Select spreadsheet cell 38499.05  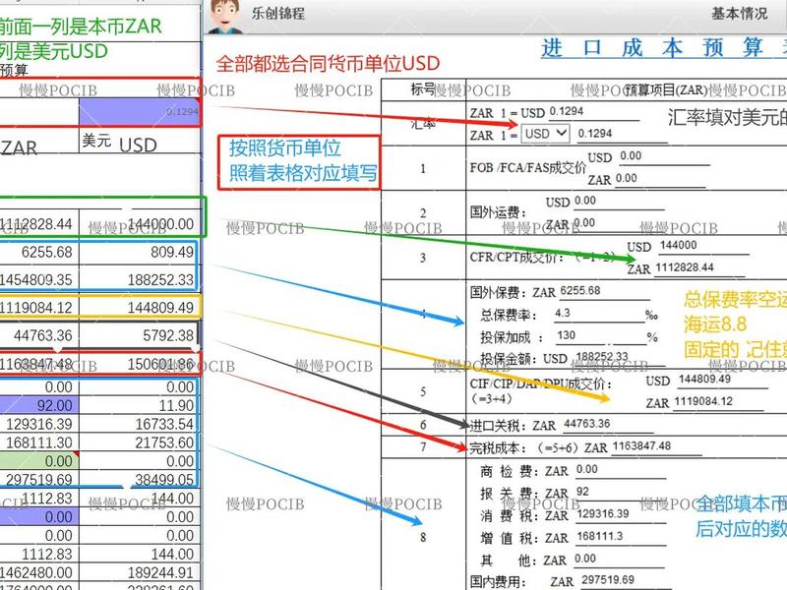click(x=139, y=480)
